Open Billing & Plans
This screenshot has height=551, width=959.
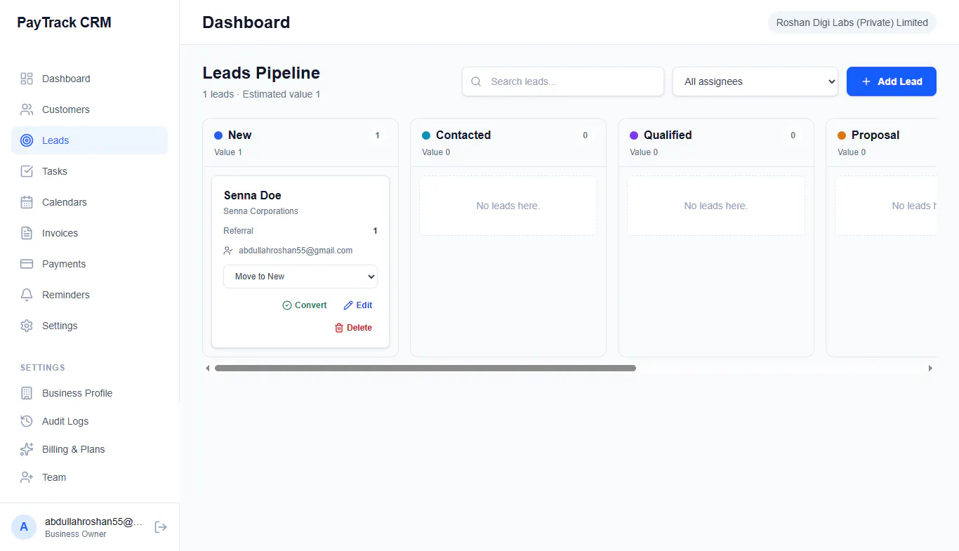click(x=89, y=449)
